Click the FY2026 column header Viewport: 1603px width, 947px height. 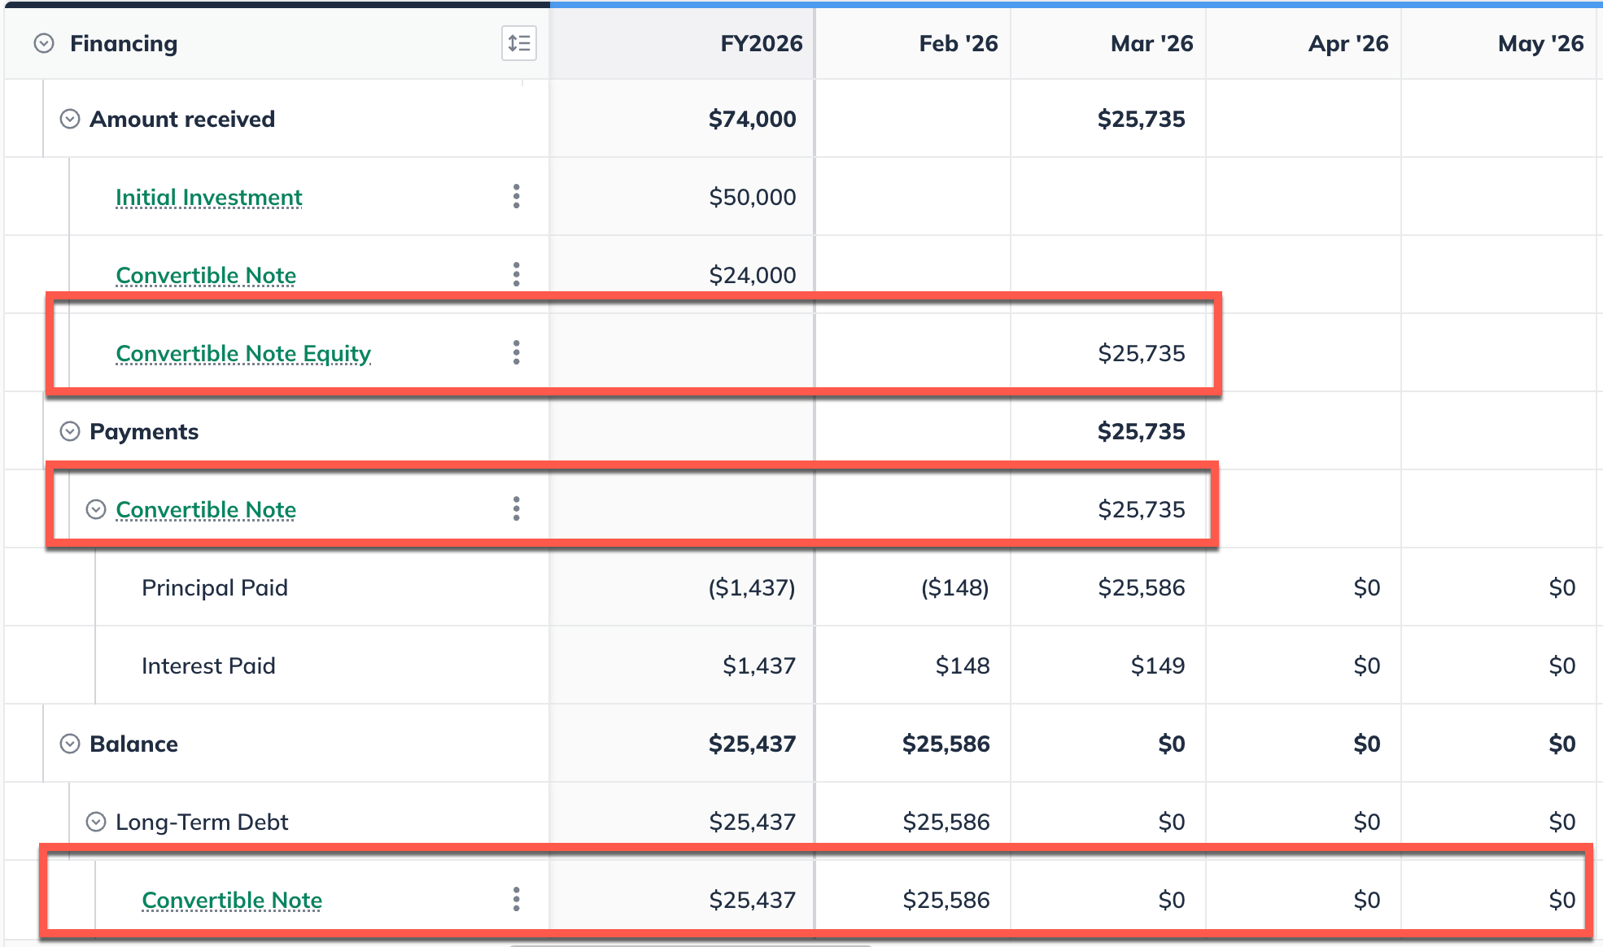(761, 43)
